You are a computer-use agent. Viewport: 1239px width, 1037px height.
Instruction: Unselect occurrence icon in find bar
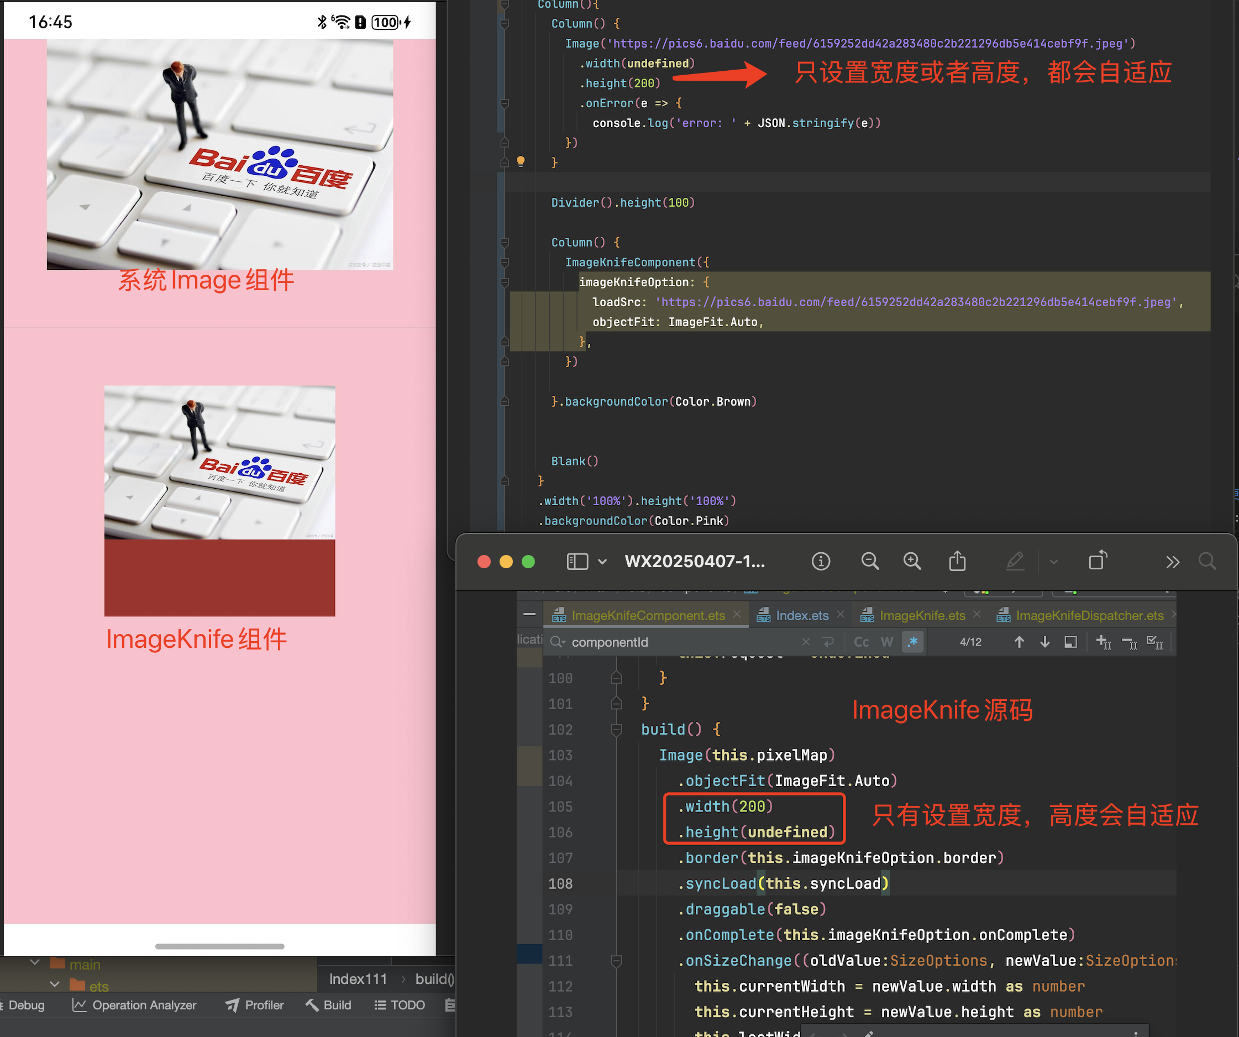(x=1130, y=642)
